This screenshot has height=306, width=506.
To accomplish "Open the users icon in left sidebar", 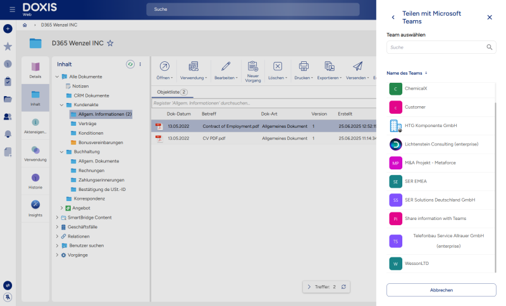I will tap(8, 117).
